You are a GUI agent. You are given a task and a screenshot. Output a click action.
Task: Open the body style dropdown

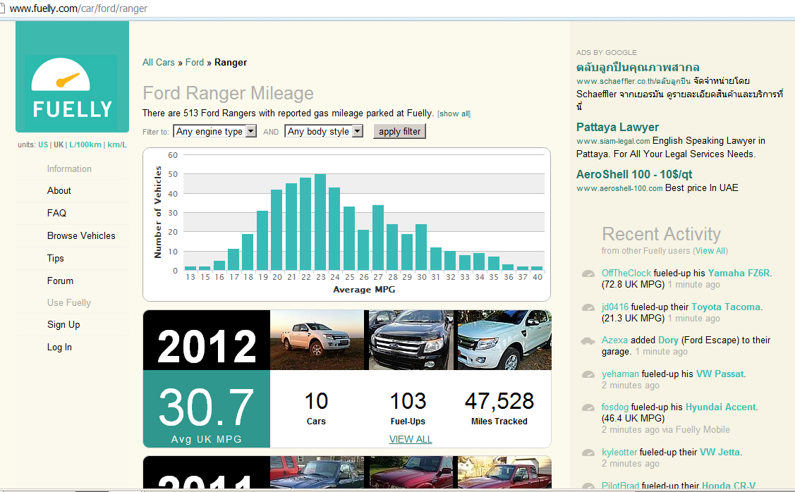tap(324, 132)
